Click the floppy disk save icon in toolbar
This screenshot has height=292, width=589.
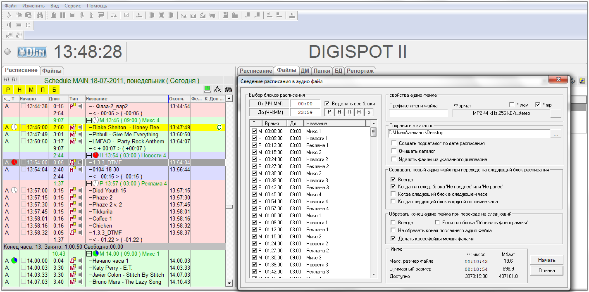pyautogui.click(x=225, y=15)
